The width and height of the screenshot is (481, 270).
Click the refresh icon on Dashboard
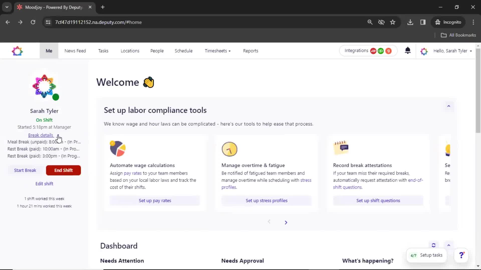[433, 245]
